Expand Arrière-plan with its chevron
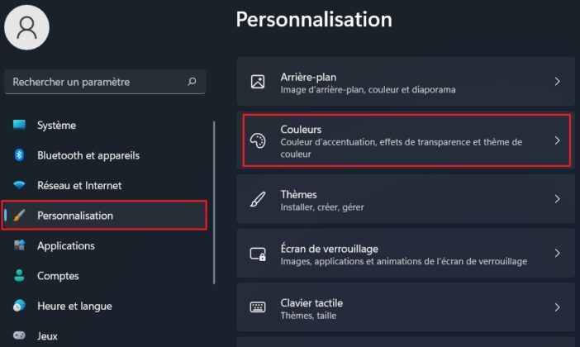 [557, 82]
